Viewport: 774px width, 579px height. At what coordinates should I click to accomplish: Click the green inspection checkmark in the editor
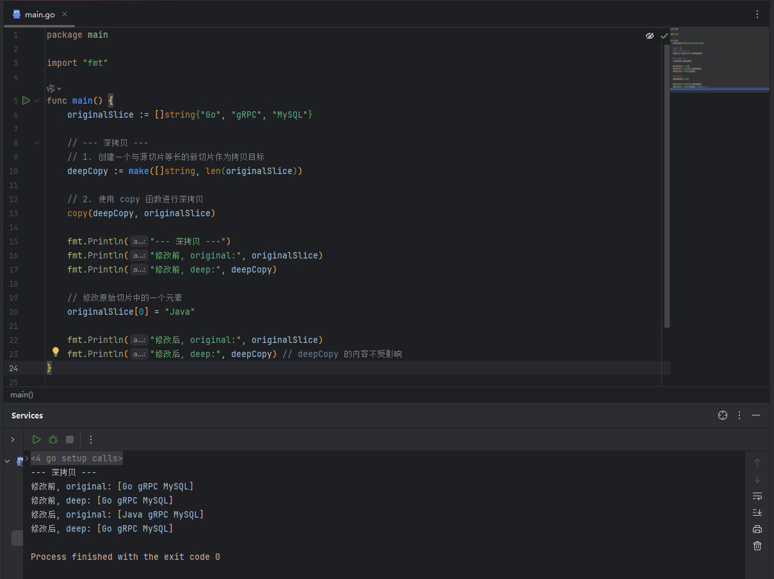coord(664,36)
